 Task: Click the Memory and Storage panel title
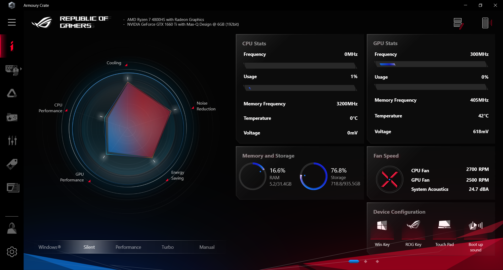pos(268,156)
